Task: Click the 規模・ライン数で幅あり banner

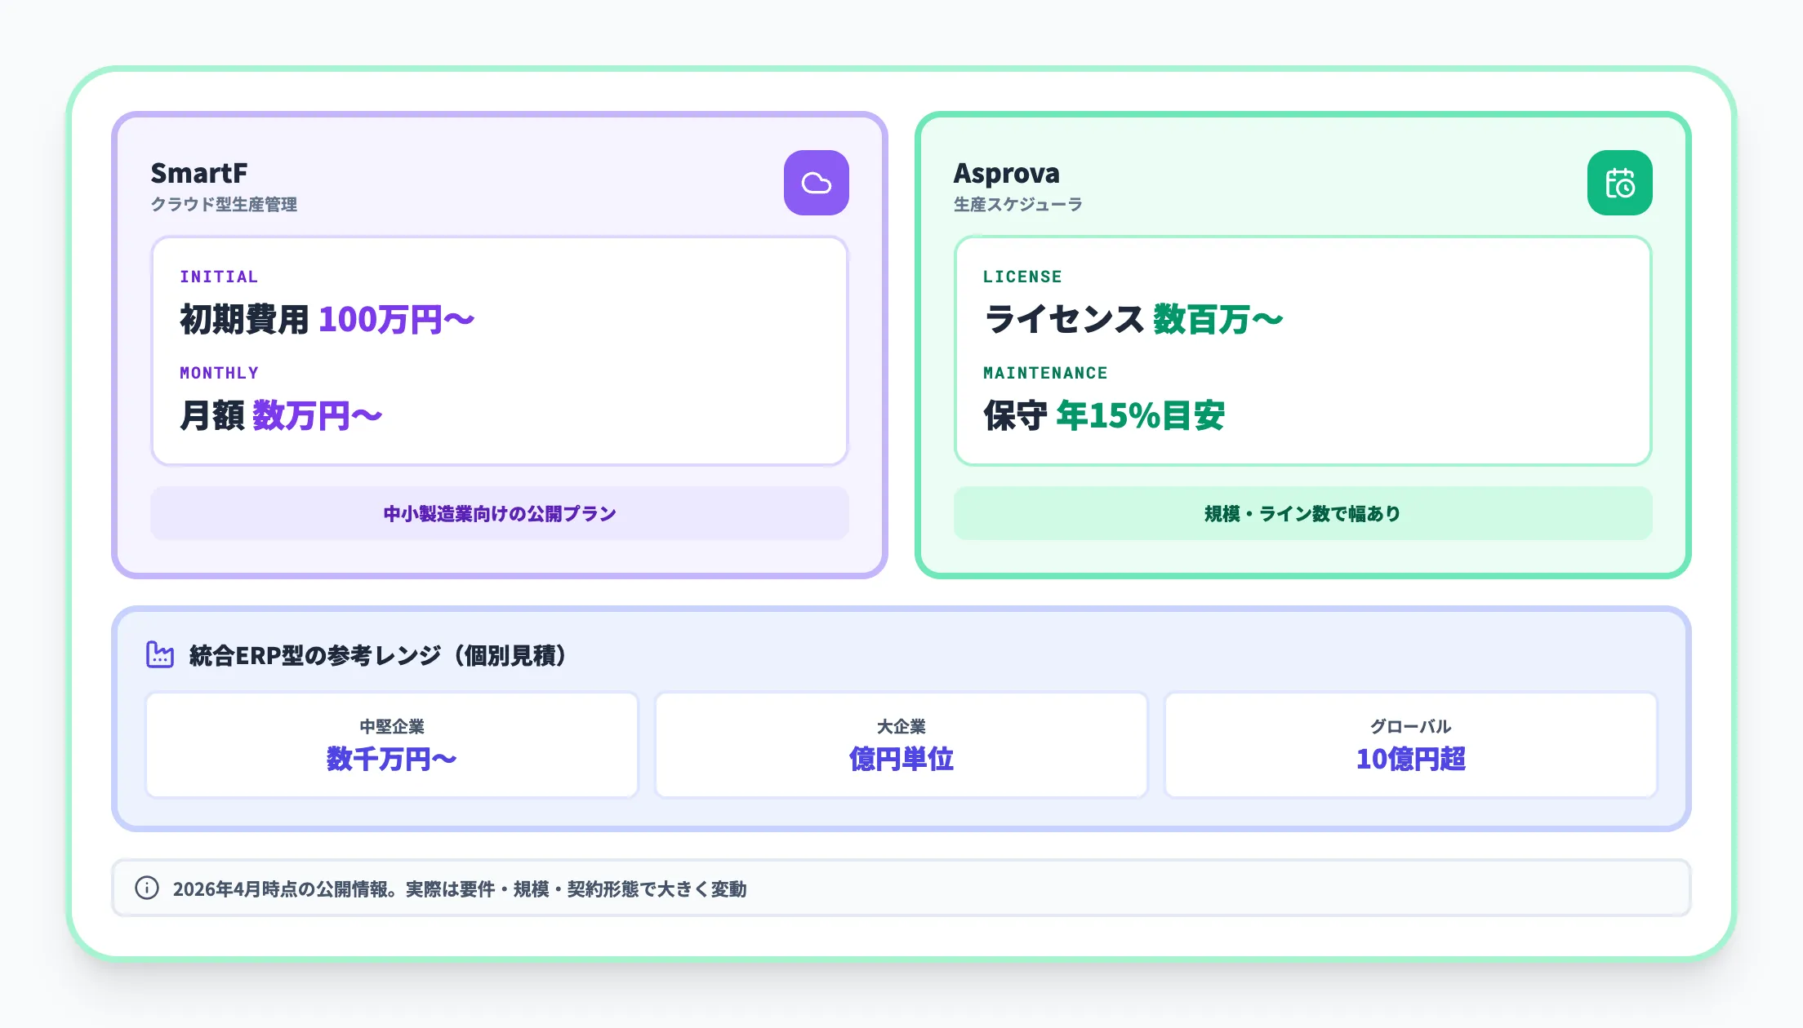Action: click(x=1303, y=513)
